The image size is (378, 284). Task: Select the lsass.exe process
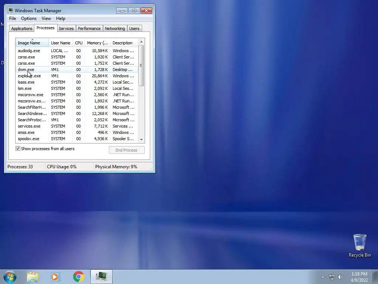(77, 82)
